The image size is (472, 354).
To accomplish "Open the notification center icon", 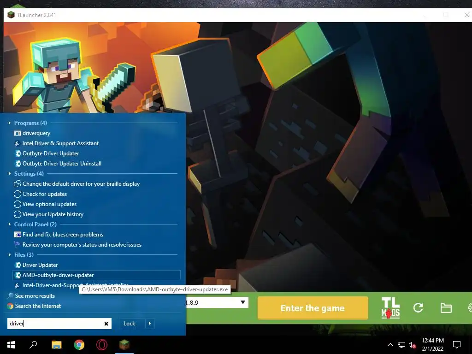I will [457, 345].
